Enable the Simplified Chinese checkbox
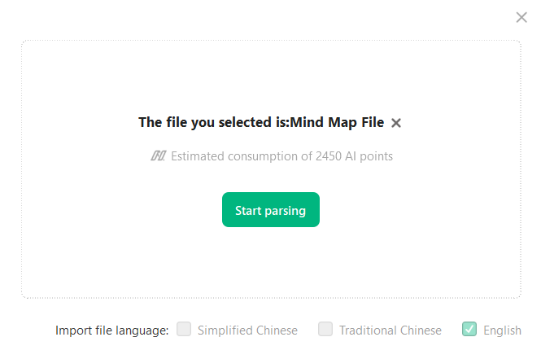 (x=184, y=330)
